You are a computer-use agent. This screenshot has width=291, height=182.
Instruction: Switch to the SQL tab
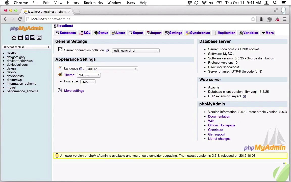[x=85, y=33]
